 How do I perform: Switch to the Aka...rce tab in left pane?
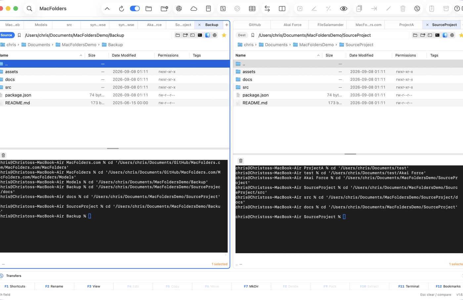(154, 25)
